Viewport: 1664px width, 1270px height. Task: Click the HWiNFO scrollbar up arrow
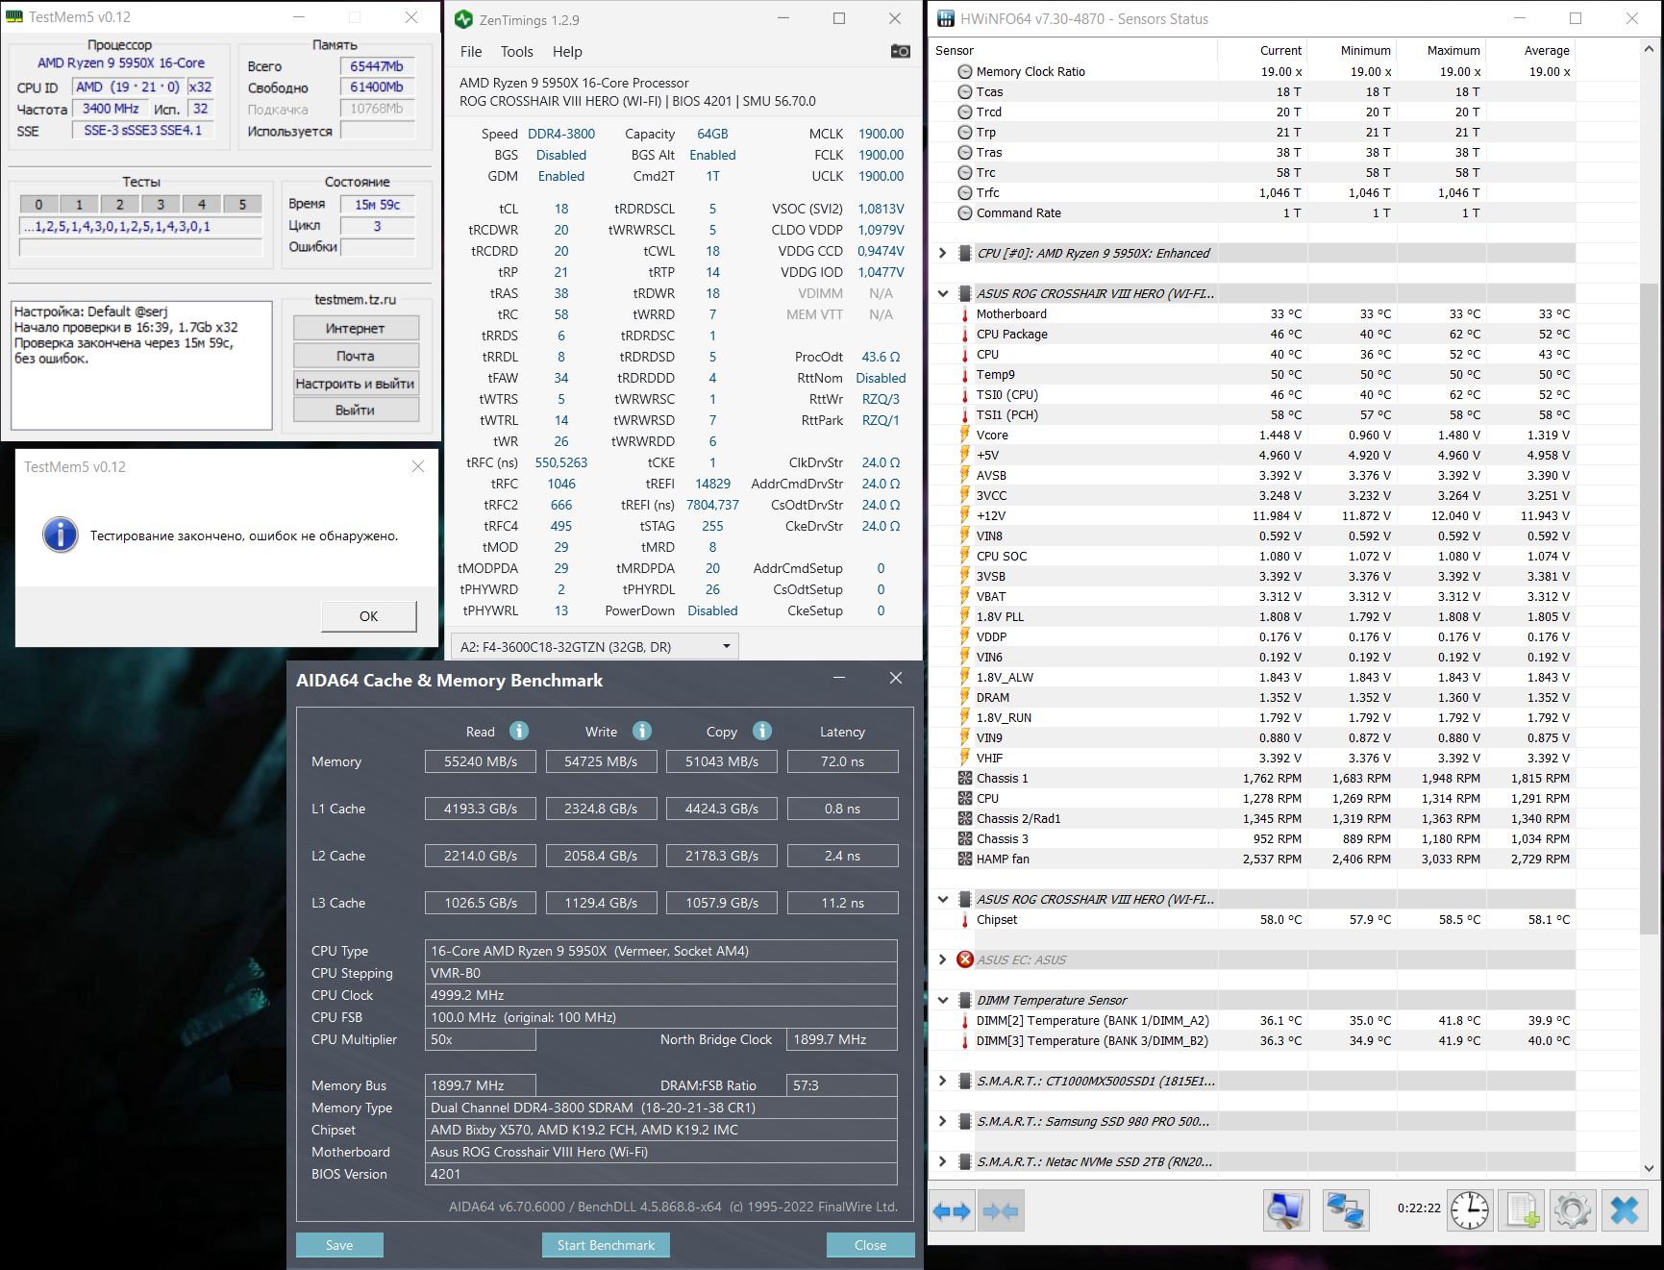pyautogui.click(x=1651, y=47)
